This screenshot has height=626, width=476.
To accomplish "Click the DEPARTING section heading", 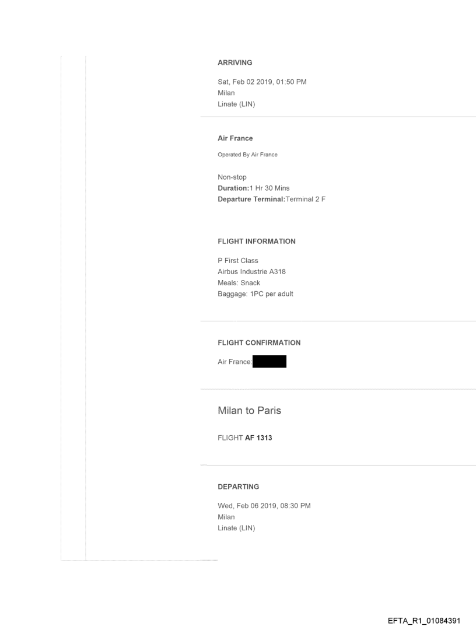I will [x=238, y=486].
